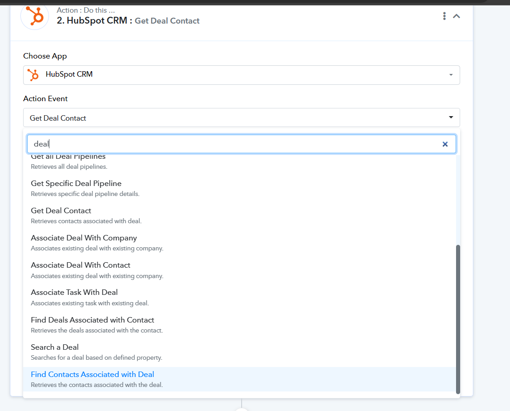Click the dropdown list scrollbar thumb
The width and height of the screenshot is (510, 411).
458,319
